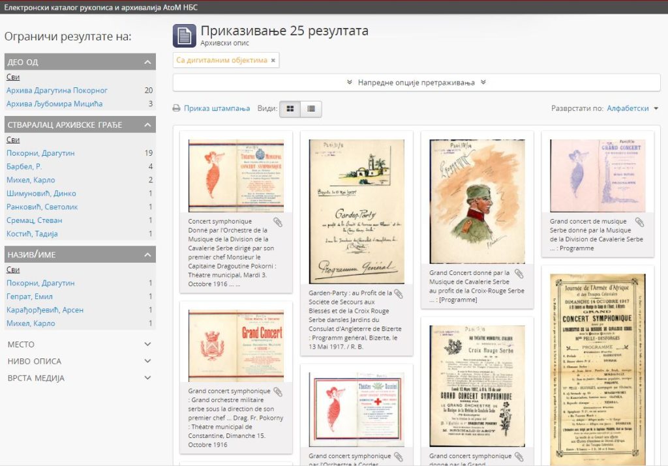Open the Garden-Party programme thumbnail
This screenshot has height=466, width=668.
point(357,212)
